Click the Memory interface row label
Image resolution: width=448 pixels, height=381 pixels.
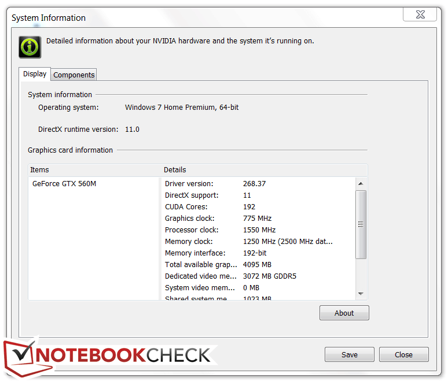[x=195, y=253]
